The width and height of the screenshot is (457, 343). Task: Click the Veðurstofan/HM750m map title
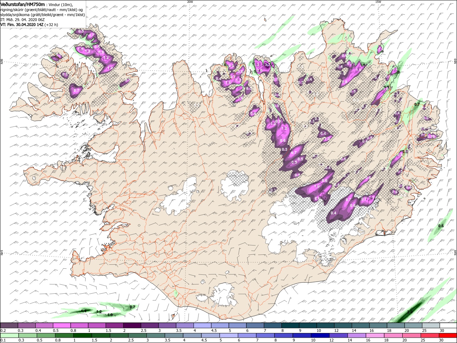tap(22, 4)
